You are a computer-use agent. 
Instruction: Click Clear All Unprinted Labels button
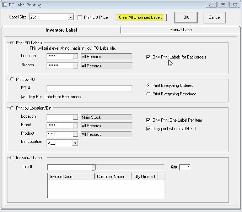coord(141,17)
